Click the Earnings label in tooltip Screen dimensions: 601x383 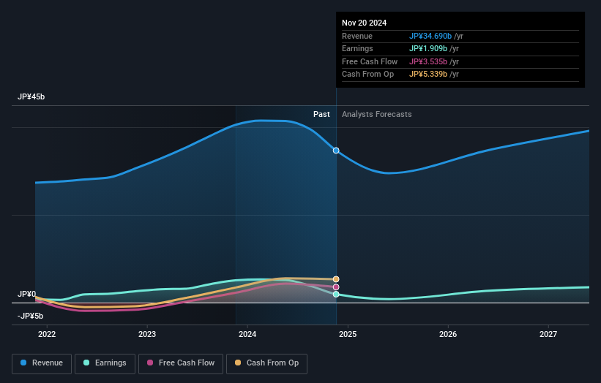point(357,48)
